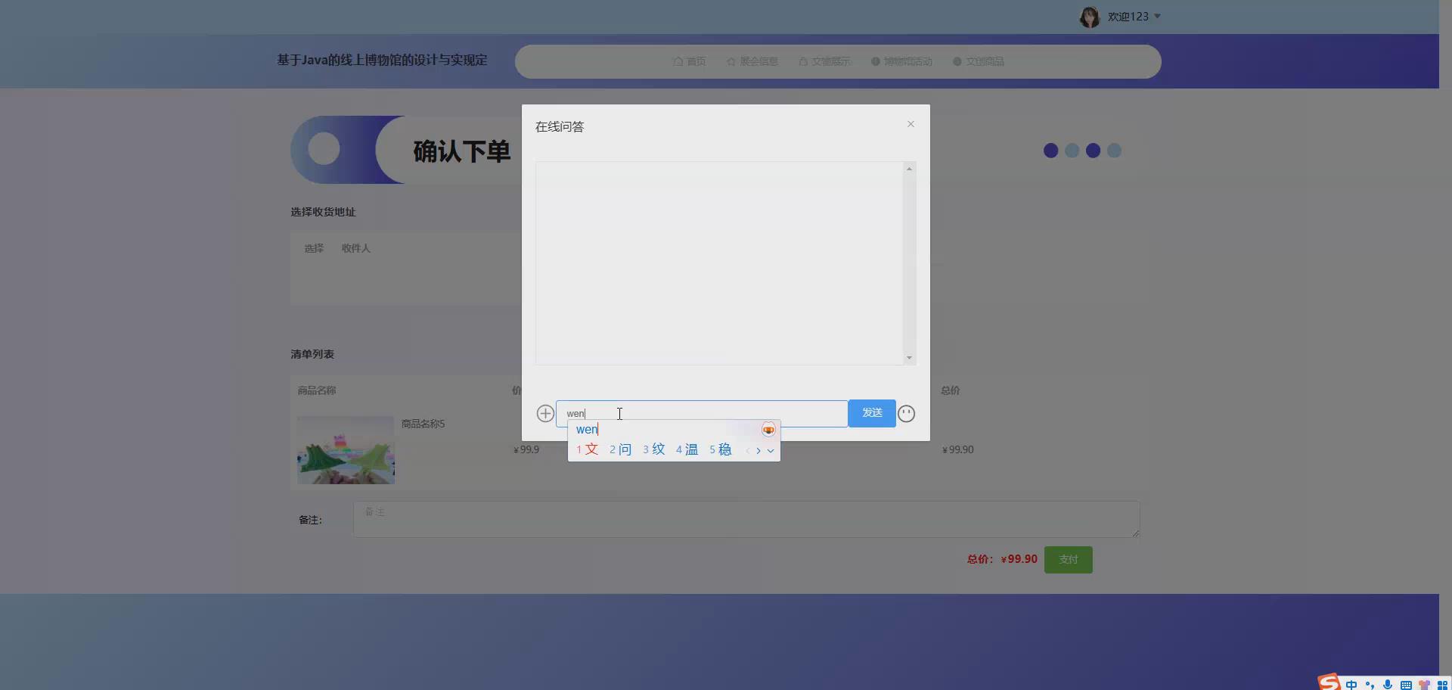1452x690 pixels.
Task: Toggle punctuation mode on the Sogou bar
Action: pos(1370,685)
